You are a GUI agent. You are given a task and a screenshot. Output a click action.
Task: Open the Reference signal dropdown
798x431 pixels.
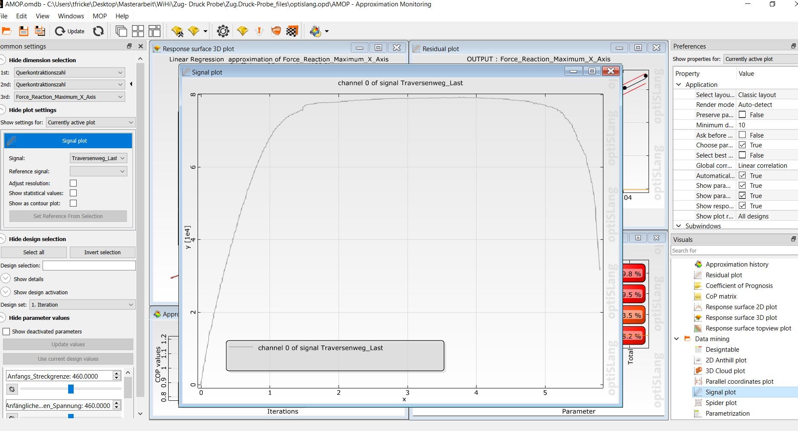point(98,171)
